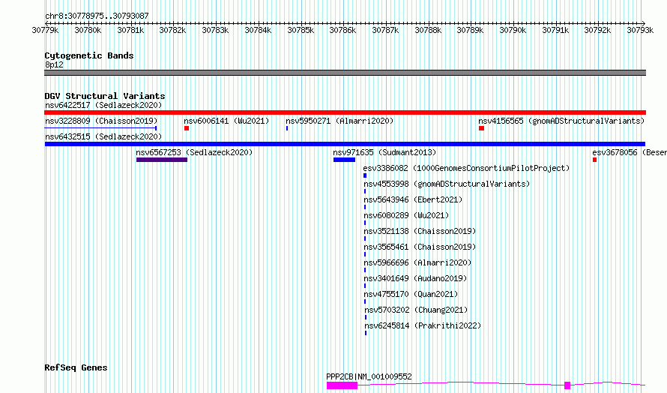Viewport: 667px width, 393px height.
Task: Open the nsv5966696 (Almarri2020) label
Action: (x=417, y=262)
